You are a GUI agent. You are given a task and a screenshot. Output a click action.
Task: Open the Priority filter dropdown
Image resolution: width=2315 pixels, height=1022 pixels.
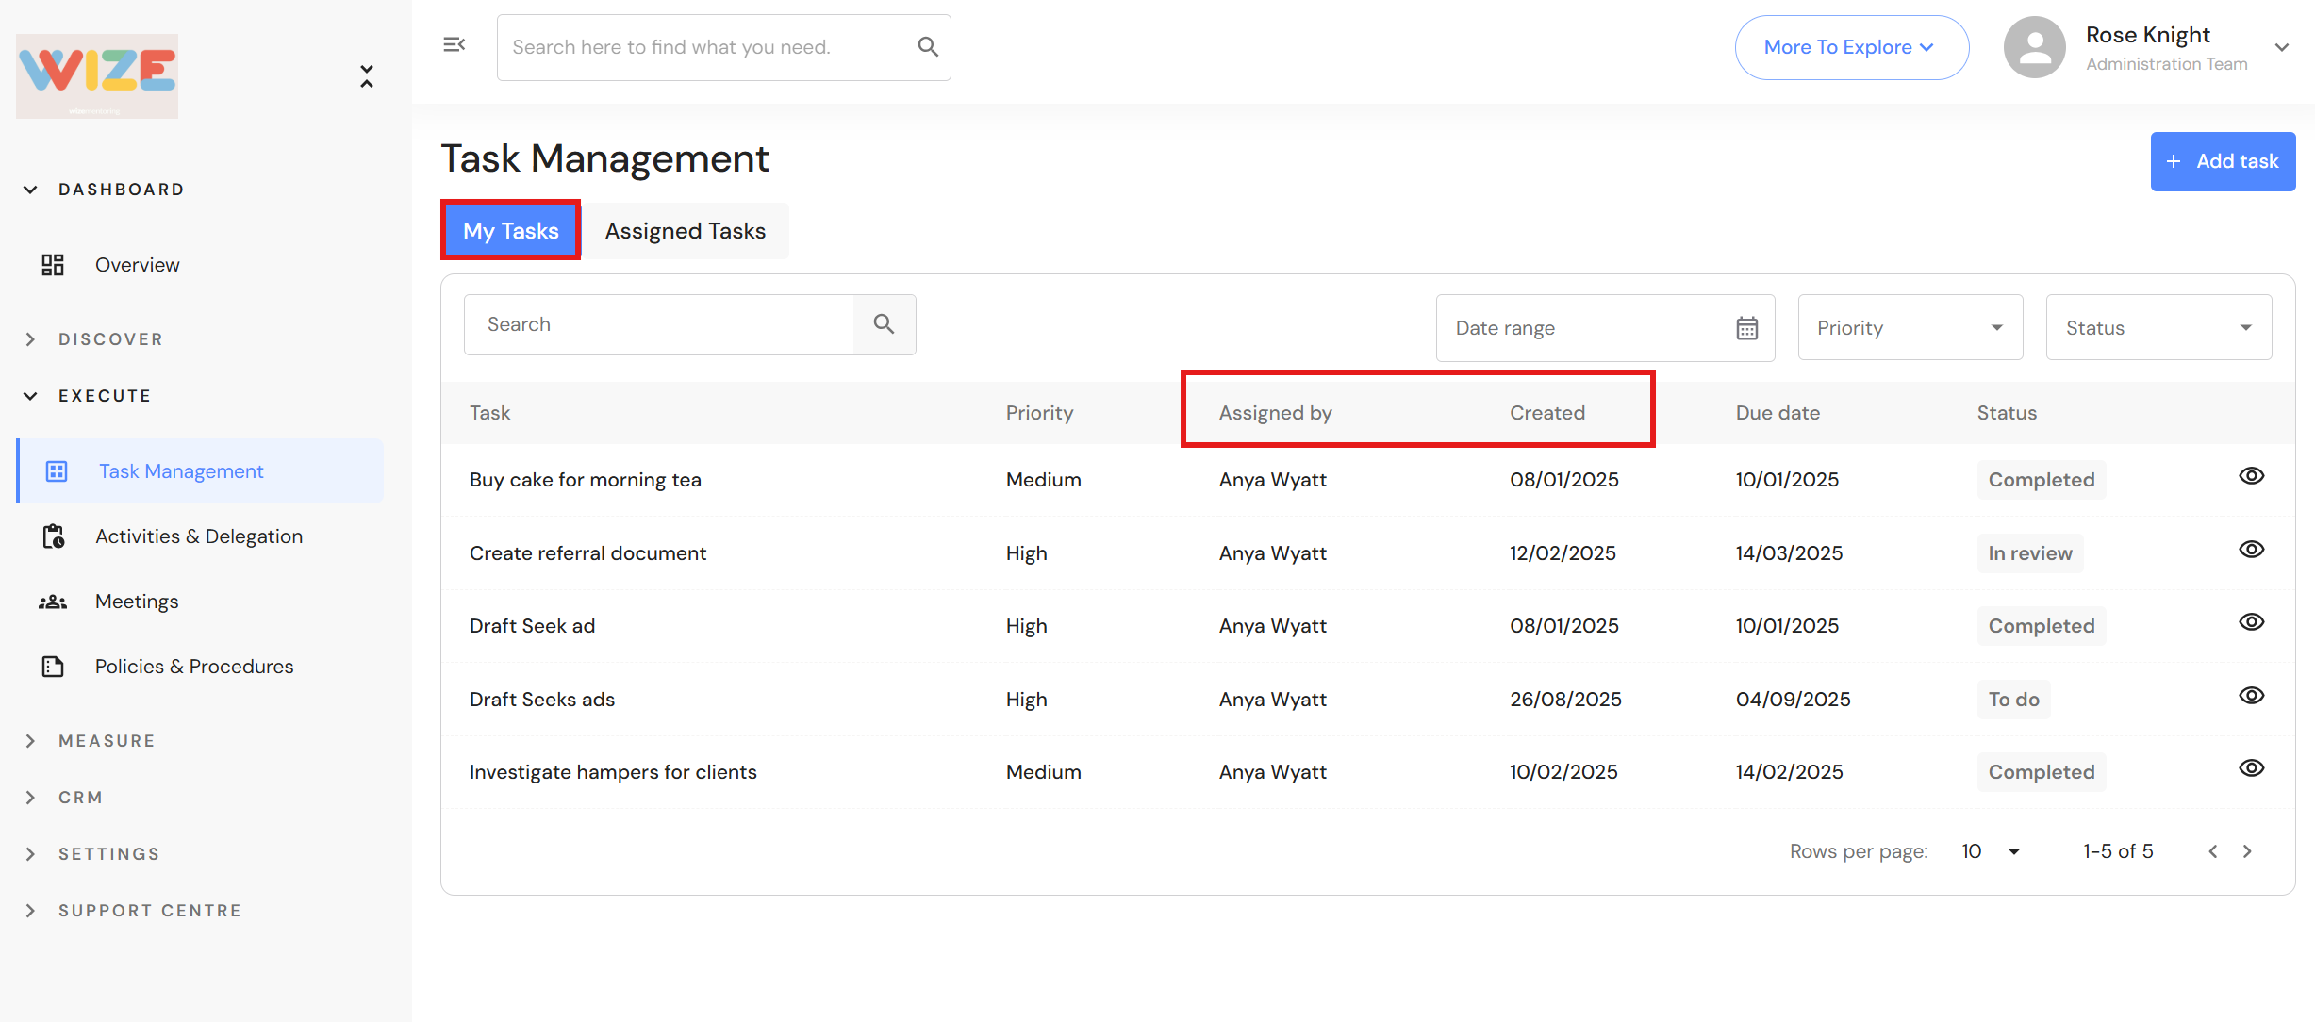1910,328
